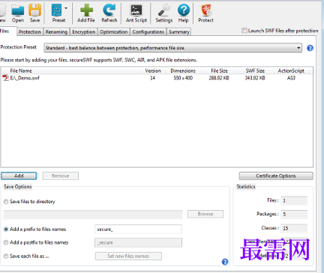
Task: Click the Set new files names button
Action: 128,256
